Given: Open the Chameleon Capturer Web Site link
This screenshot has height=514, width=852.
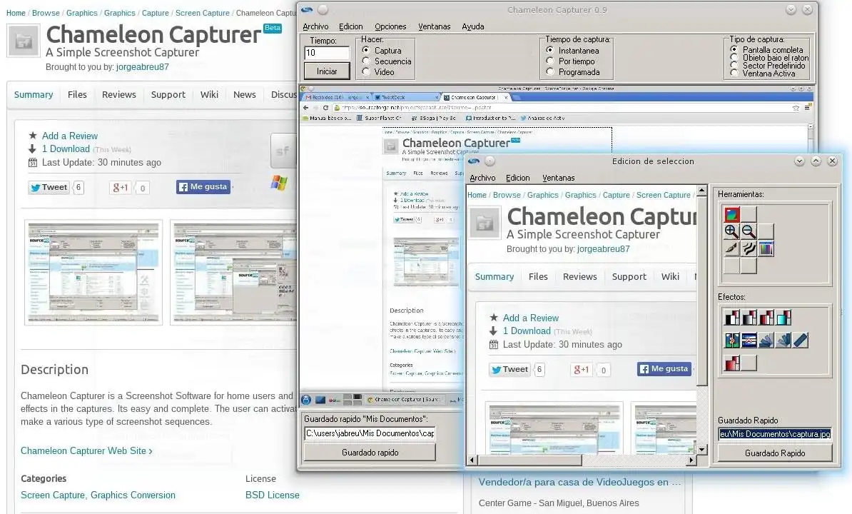Looking at the screenshot, I should click(x=86, y=450).
